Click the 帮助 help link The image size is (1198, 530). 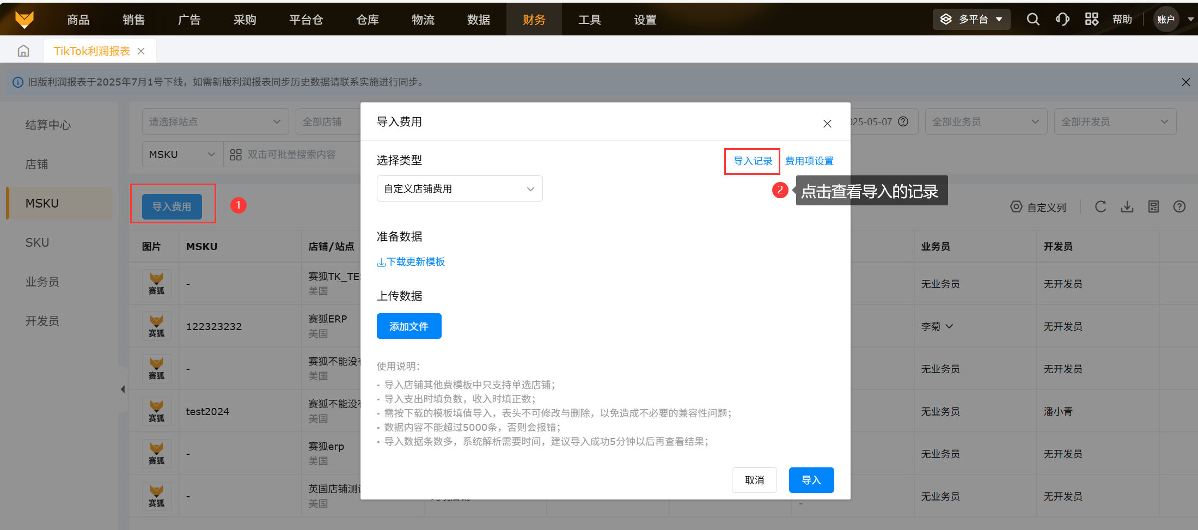point(1122,20)
